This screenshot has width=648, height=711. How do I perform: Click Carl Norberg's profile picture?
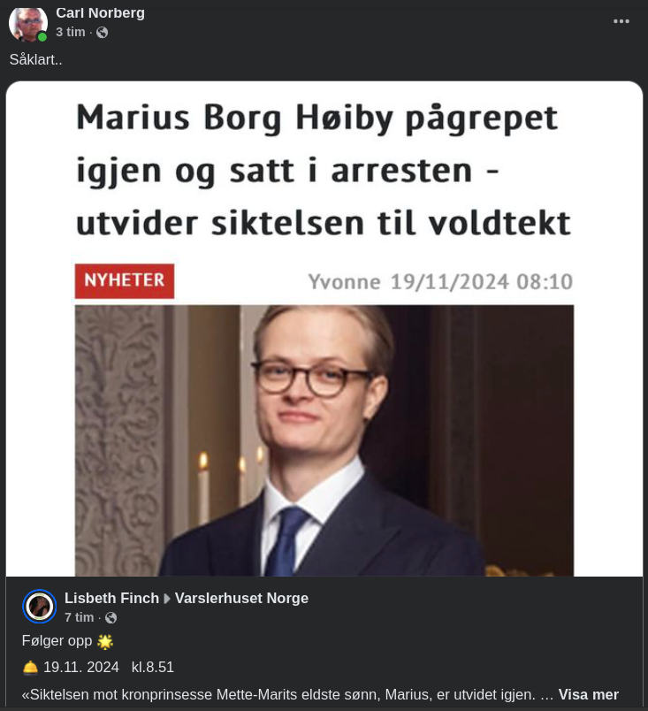coord(28,23)
